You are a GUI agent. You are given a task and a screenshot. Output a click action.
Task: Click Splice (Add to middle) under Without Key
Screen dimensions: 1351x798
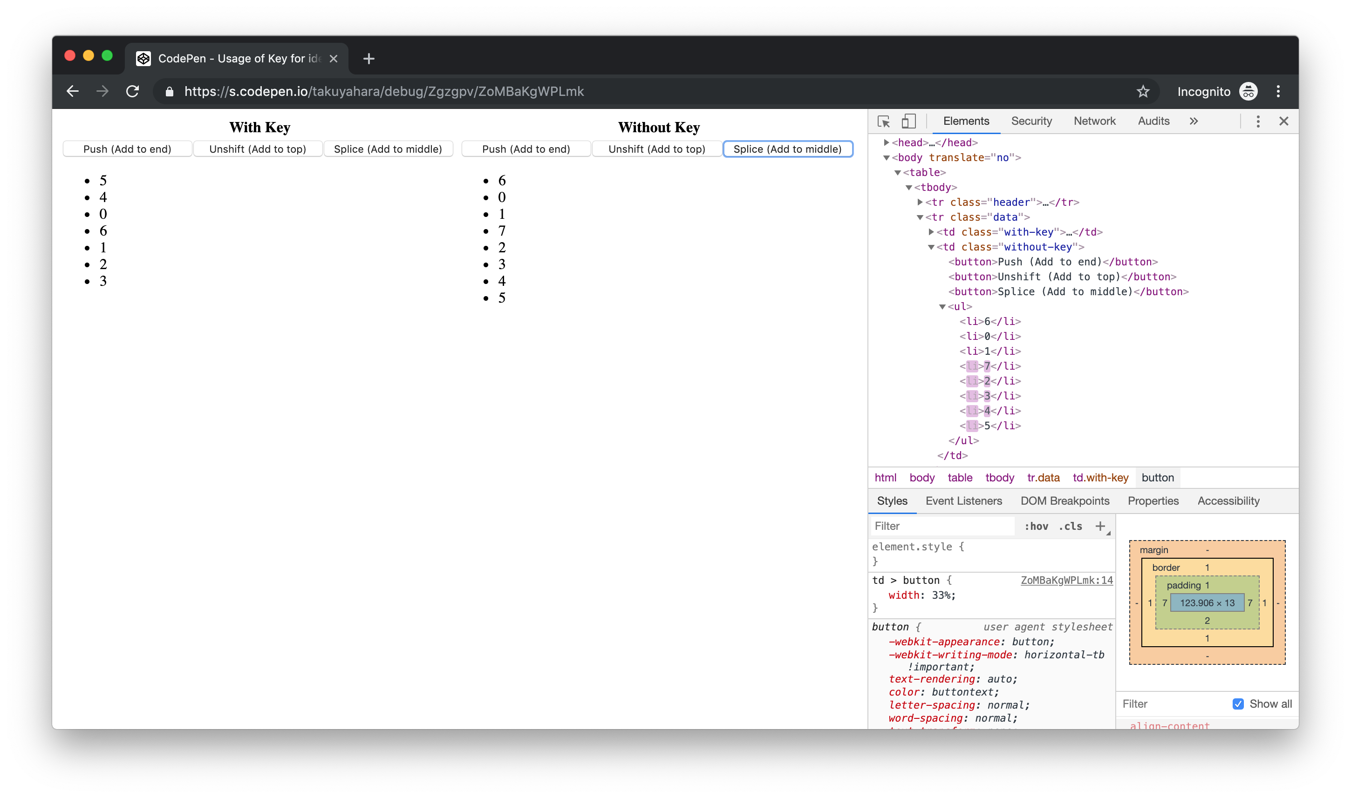pos(787,149)
